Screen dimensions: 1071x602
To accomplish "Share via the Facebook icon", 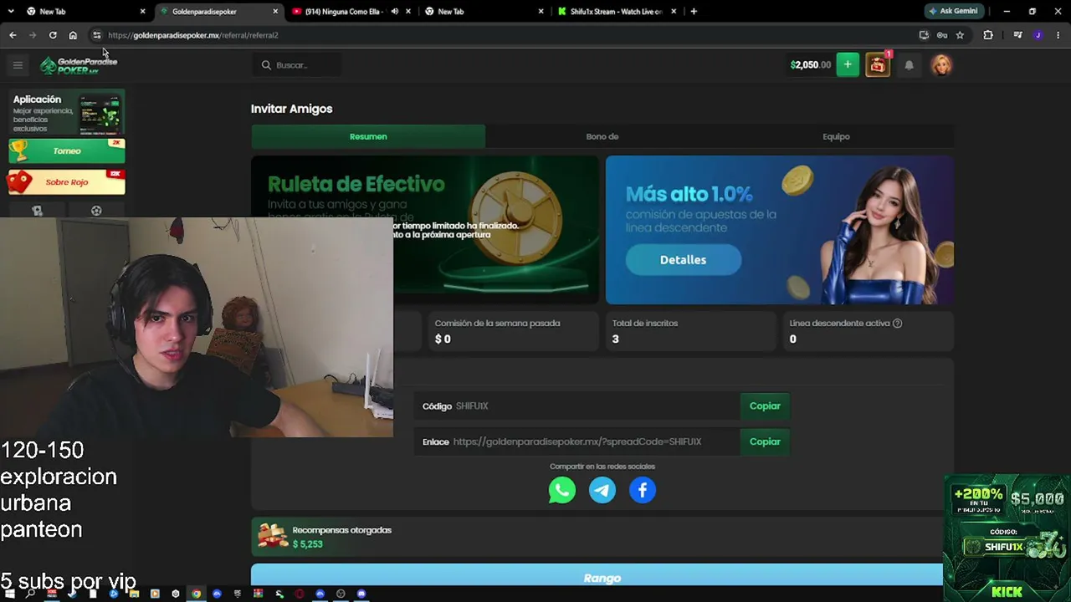I will pos(643,490).
